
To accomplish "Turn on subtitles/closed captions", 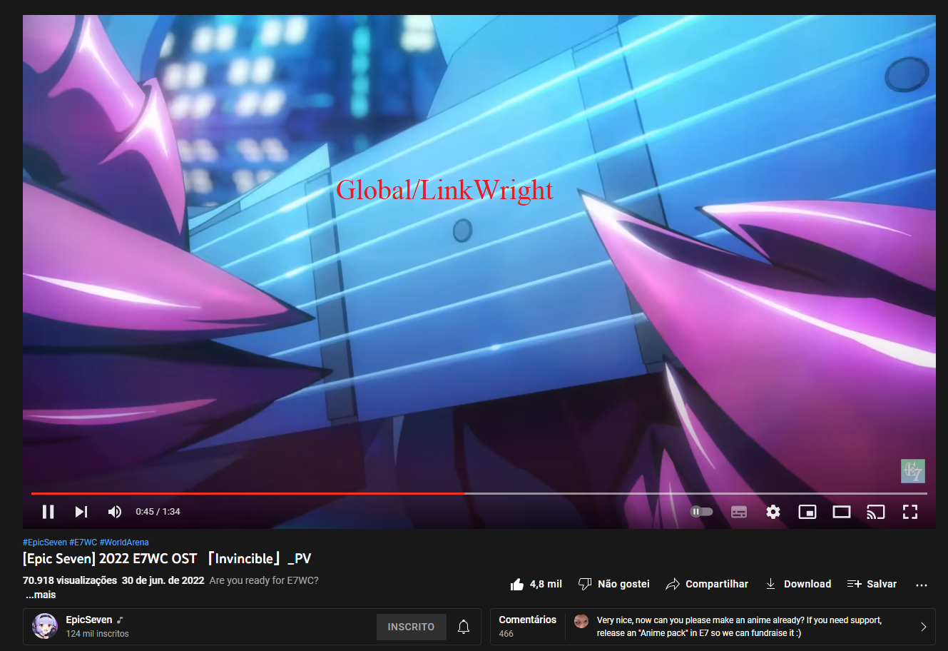I will 739,512.
